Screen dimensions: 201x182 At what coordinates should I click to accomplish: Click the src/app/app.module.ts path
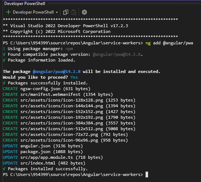[46, 157]
